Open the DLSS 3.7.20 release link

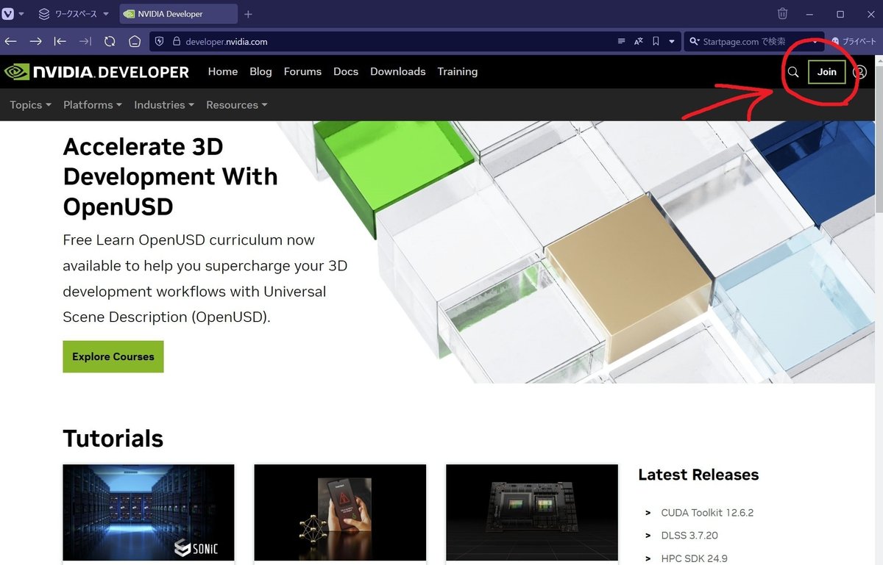pos(689,536)
